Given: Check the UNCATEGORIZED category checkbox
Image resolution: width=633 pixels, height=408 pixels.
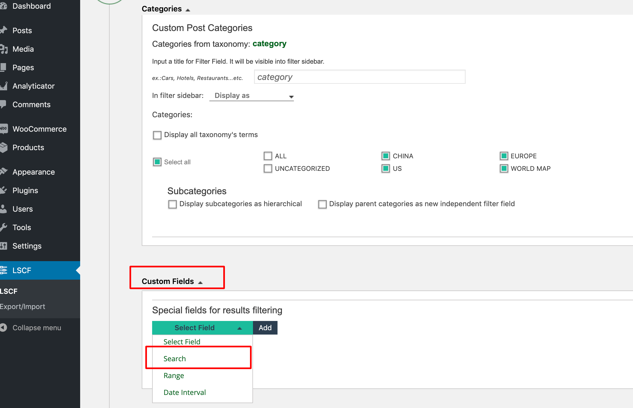Looking at the screenshot, I should coord(268,169).
